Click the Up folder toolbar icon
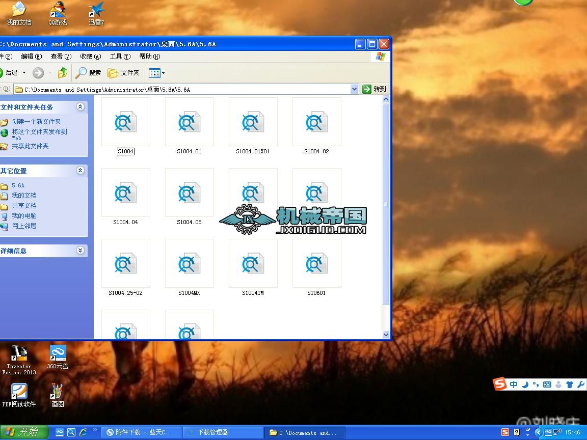This screenshot has width=587, height=440. pyautogui.click(x=63, y=73)
